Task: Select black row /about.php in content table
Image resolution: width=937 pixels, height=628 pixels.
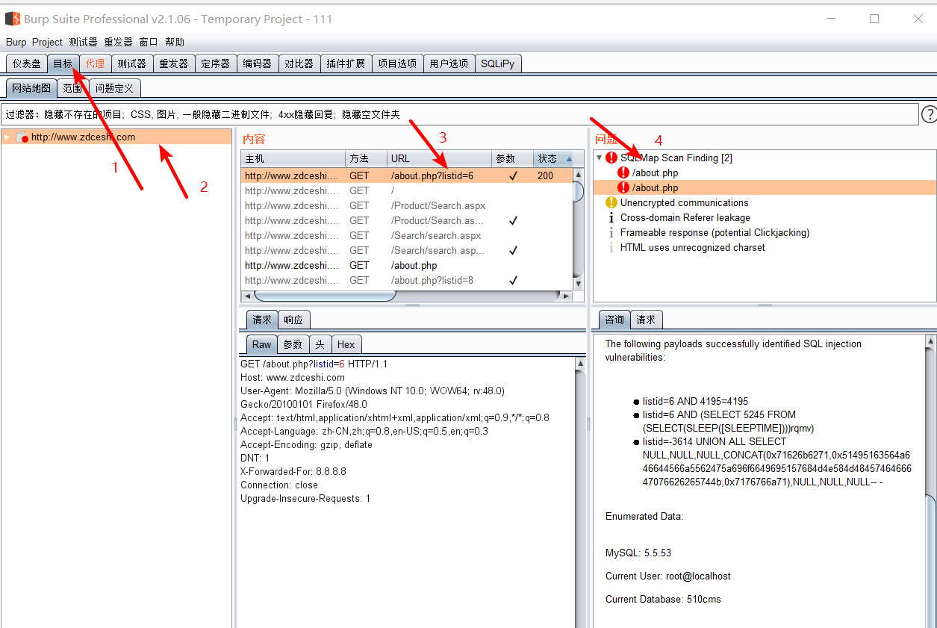Action: point(407,265)
